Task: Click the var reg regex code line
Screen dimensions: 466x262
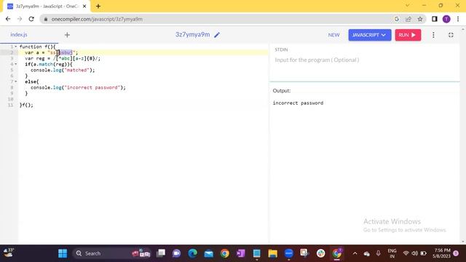Action: click(x=63, y=58)
